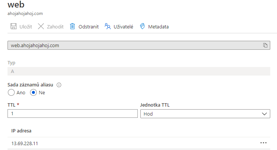Click the Zahodit text label
The width and height of the screenshot is (277, 150).
click(x=55, y=27)
